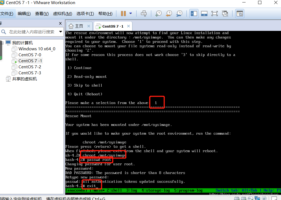Click '4) Quit (Reboot)' option text
Viewport: 281px width, 200px height.
coord(85,94)
